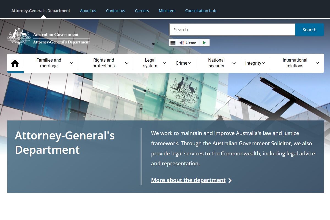
Task: Start audio with the green play icon
Action: pos(204,43)
